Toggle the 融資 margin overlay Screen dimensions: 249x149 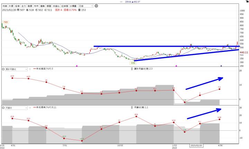(29, 6)
